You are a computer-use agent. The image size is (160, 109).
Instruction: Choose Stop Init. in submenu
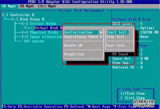(116, 37)
